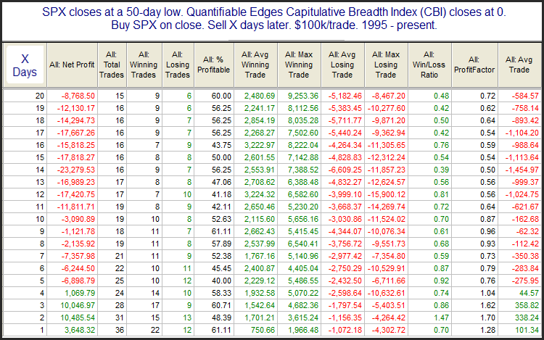Select the All: Total Trades column header
This screenshot has width=544, height=340.
pos(112,65)
